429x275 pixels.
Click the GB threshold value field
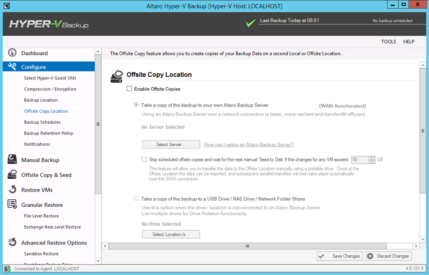coord(360,160)
